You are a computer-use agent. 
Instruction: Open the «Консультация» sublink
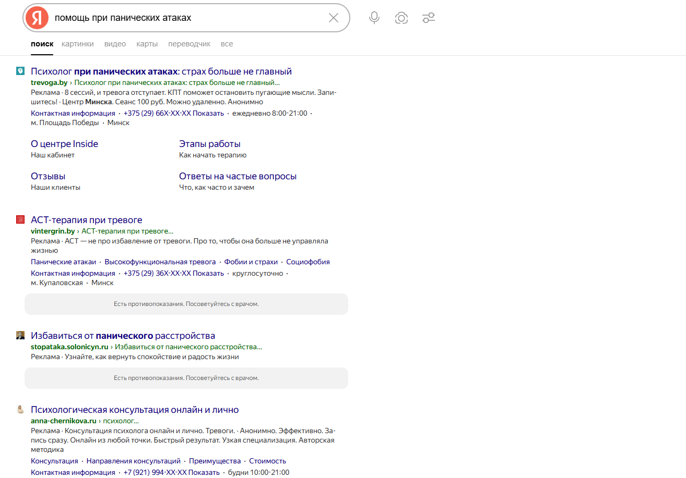click(54, 461)
